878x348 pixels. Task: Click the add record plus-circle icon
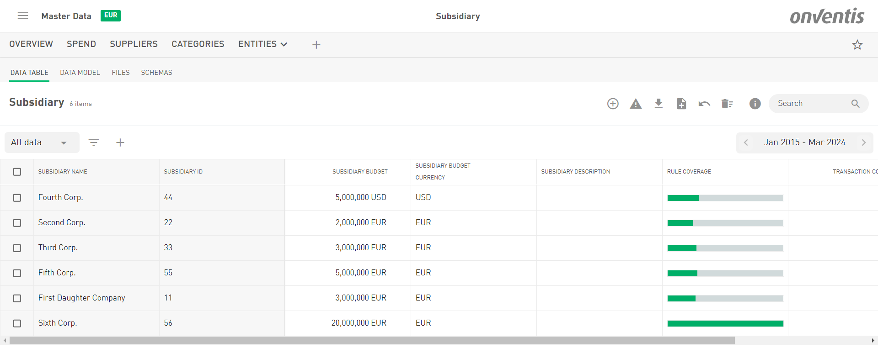point(613,104)
